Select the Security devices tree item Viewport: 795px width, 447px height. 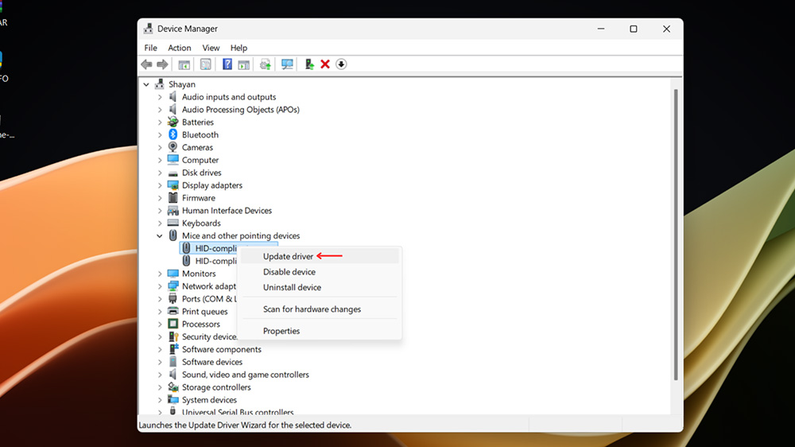tap(209, 336)
